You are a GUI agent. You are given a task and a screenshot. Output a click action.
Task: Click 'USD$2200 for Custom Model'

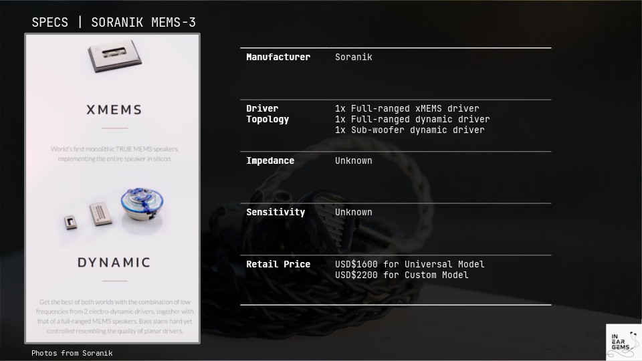(x=401, y=275)
